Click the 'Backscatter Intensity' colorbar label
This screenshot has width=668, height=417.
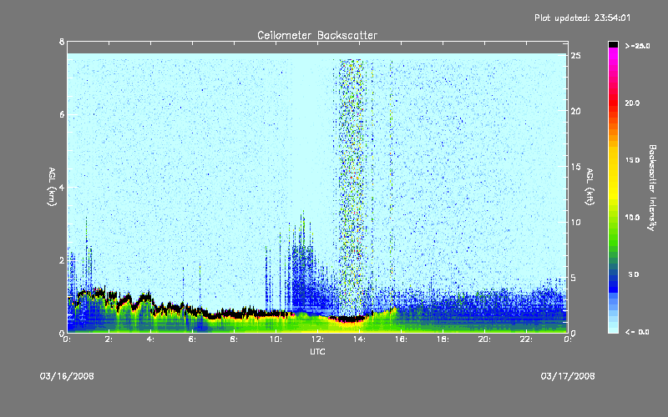point(652,188)
